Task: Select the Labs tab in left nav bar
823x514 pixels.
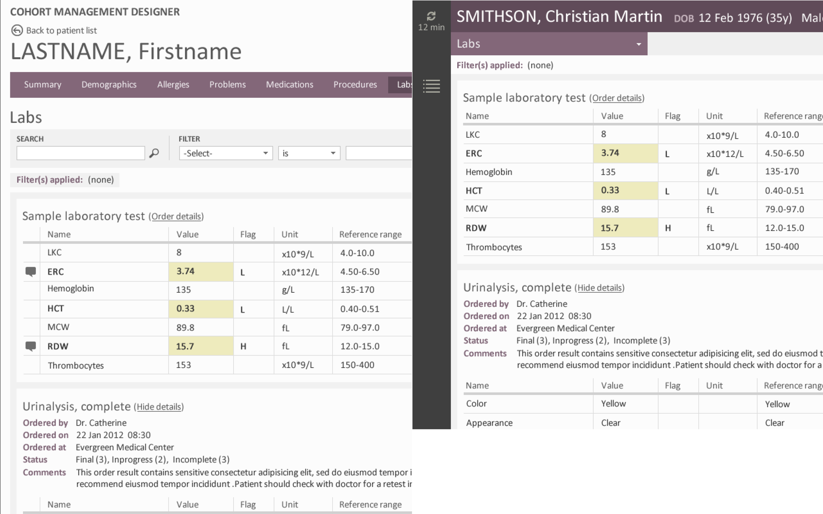Action: (401, 85)
